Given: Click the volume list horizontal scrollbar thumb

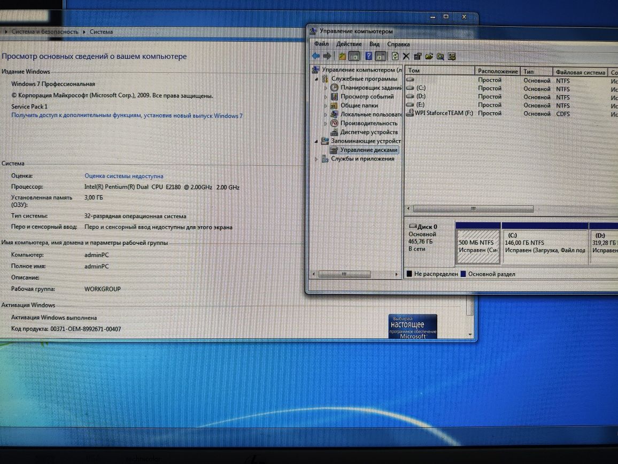Looking at the screenshot, I should tap(473, 208).
